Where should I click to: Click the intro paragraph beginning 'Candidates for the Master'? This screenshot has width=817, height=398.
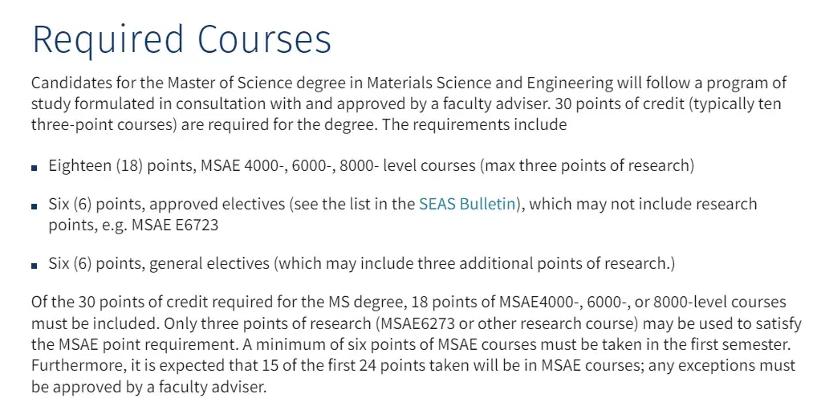pos(409,104)
